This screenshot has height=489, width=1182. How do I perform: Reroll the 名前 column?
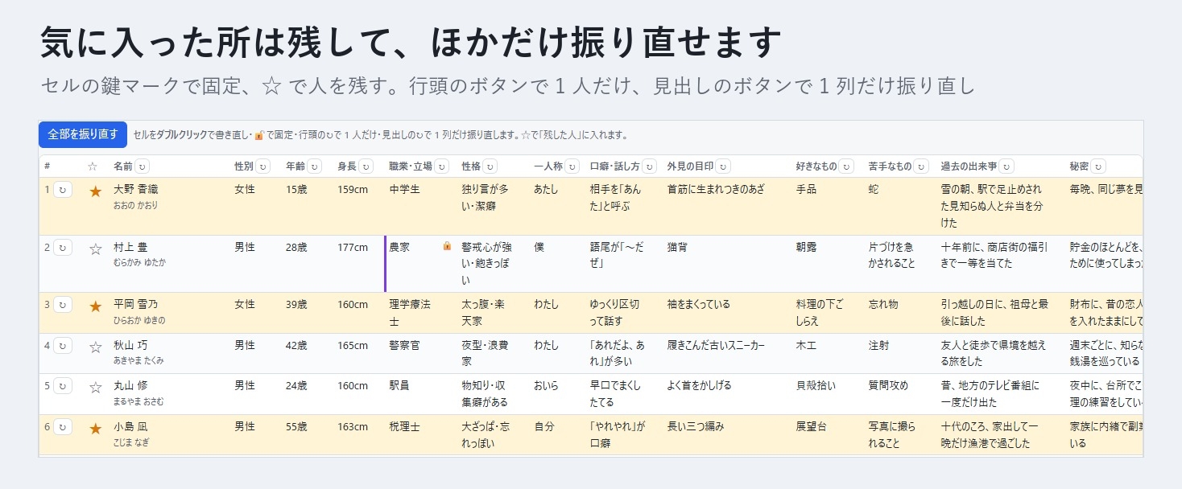tap(143, 166)
